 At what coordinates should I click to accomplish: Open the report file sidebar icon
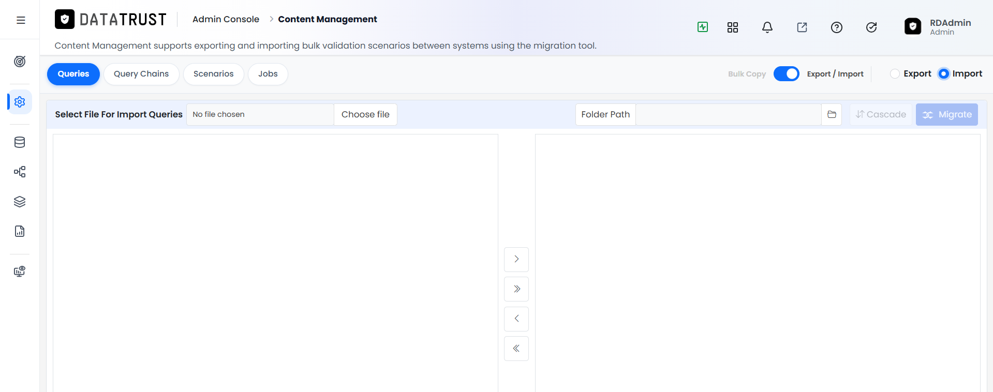click(x=20, y=231)
